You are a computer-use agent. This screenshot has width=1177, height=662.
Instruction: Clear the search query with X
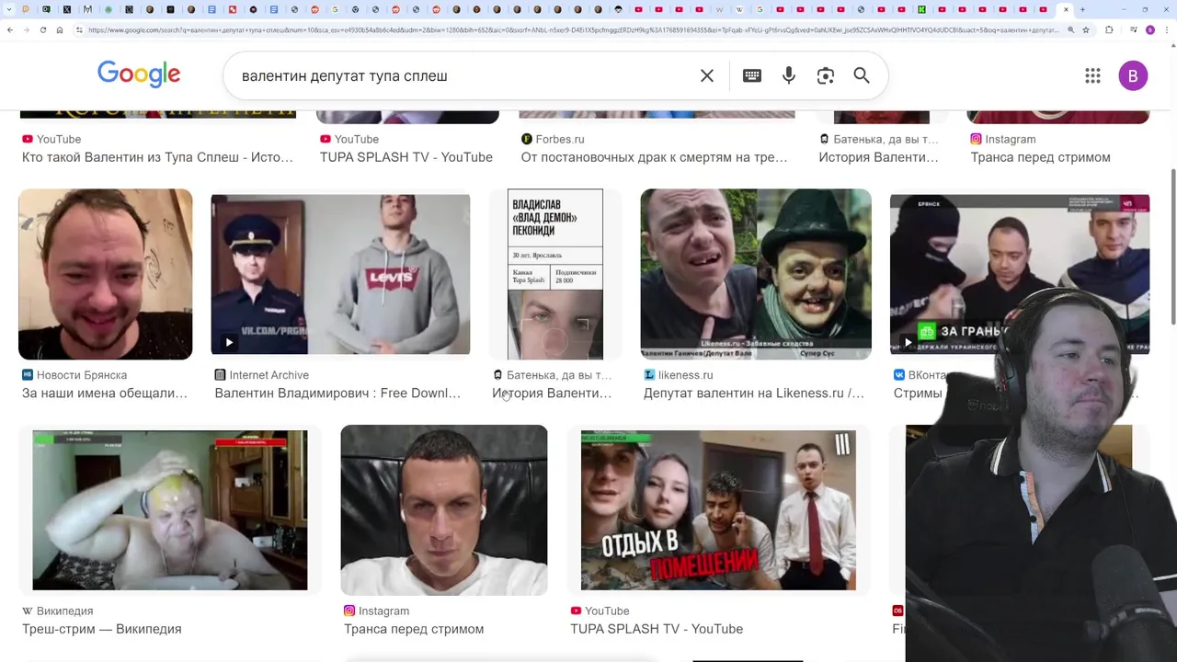click(x=707, y=75)
